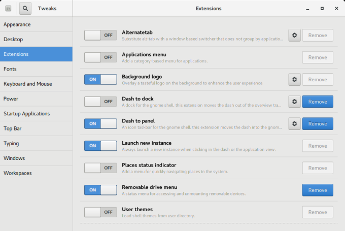Turn off Dash to panel switch
The width and height of the screenshot is (345, 231).
click(x=100, y=124)
